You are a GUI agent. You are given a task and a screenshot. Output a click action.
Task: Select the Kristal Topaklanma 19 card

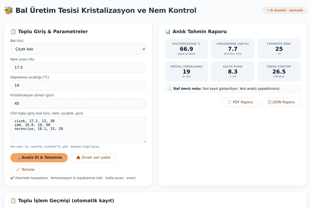coord(186,71)
